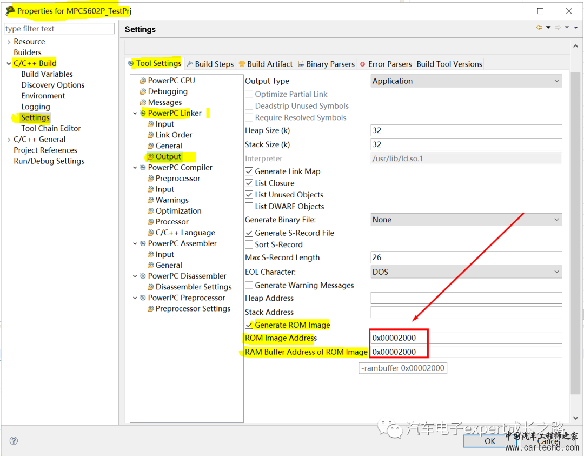This screenshot has width=584, height=456.
Task: Click the Processor item icon
Action: tap(150, 222)
